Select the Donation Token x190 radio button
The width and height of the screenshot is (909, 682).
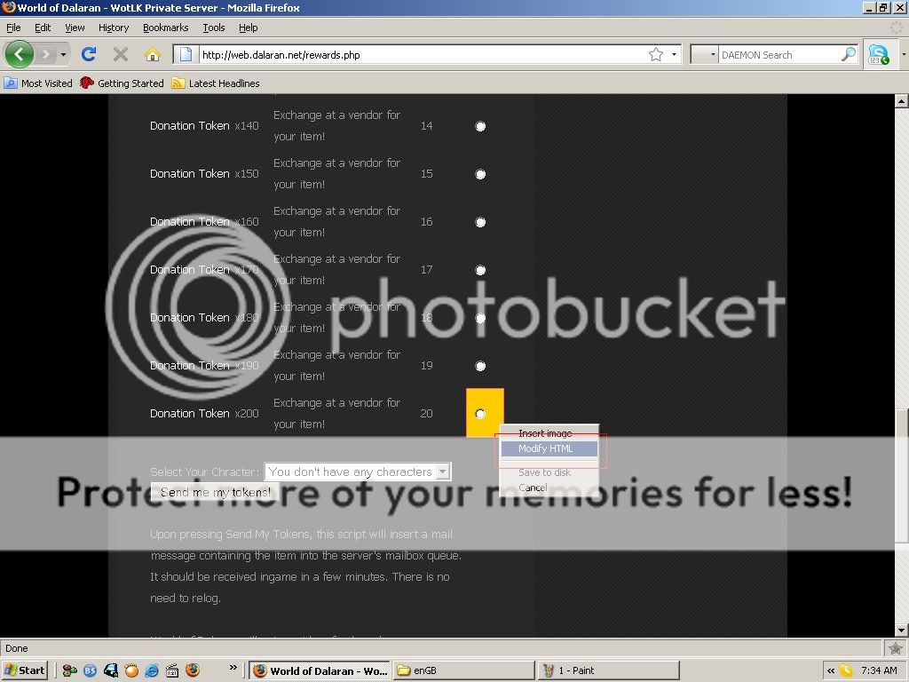click(x=480, y=366)
